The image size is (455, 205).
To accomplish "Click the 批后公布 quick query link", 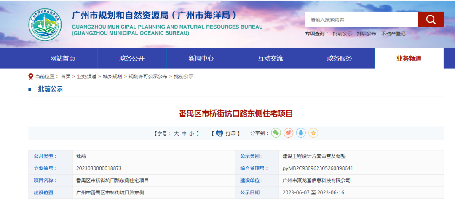I will [367, 34].
